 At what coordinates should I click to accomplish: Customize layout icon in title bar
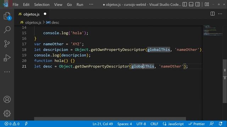click(207, 5)
